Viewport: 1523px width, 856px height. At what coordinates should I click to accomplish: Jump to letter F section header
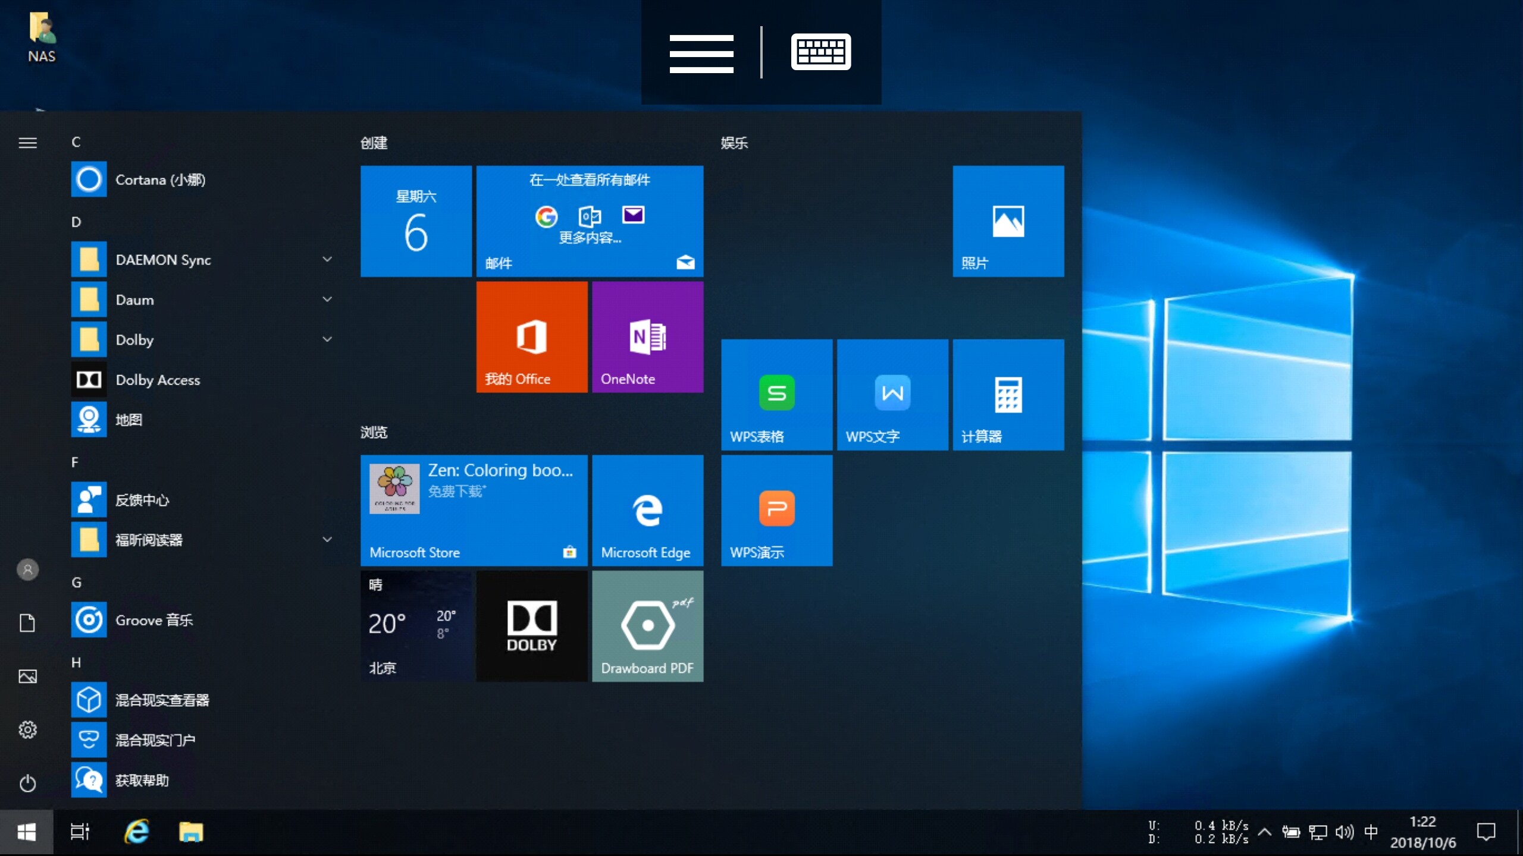click(75, 462)
